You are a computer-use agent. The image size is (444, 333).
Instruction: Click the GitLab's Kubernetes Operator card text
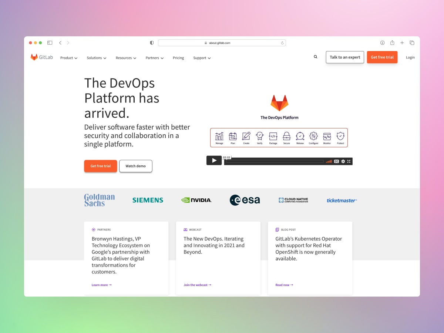309,249
